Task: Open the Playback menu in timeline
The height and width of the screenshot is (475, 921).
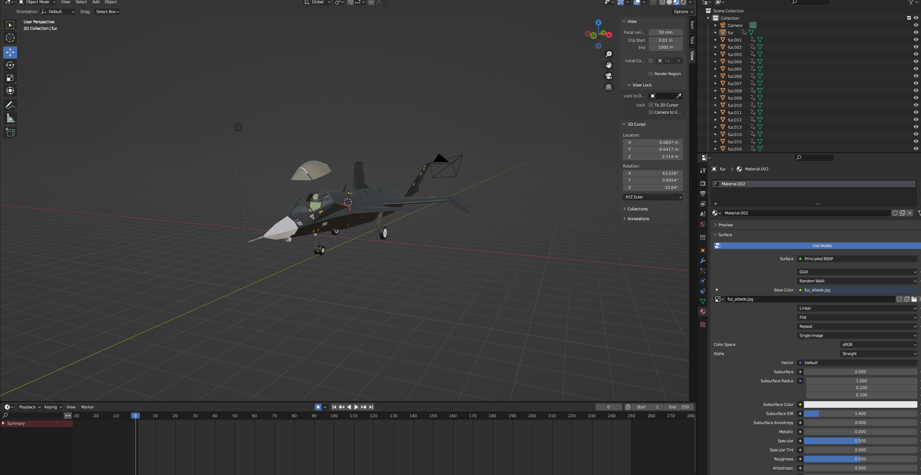Action: point(29,407)
